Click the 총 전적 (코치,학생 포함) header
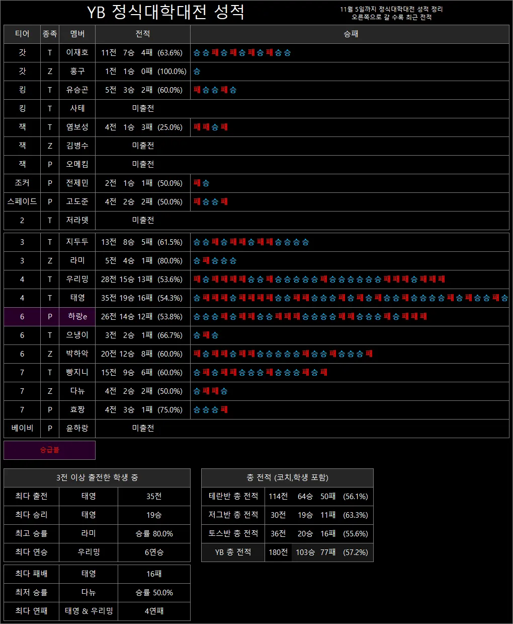The width and height of the screenshot is (513, 624). [x=287, y=478]
